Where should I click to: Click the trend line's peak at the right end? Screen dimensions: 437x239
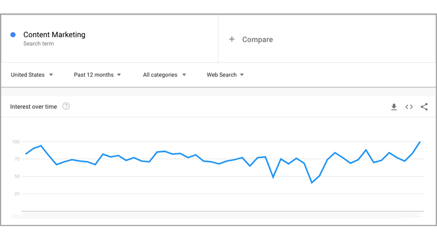click(420, 142)
